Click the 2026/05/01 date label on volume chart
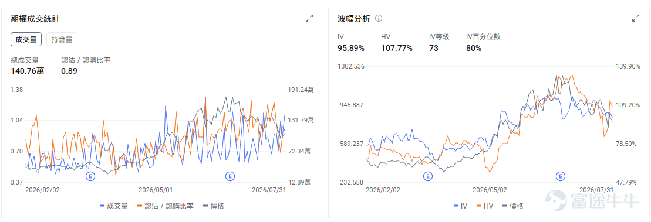651x222 pixels. pos(156,190)
